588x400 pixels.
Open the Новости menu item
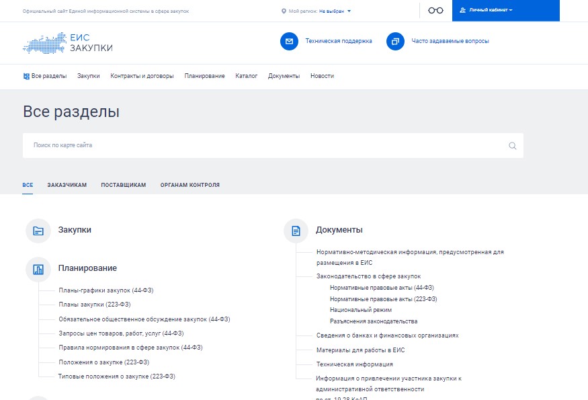pyautogui.click(x=322, y=76)
